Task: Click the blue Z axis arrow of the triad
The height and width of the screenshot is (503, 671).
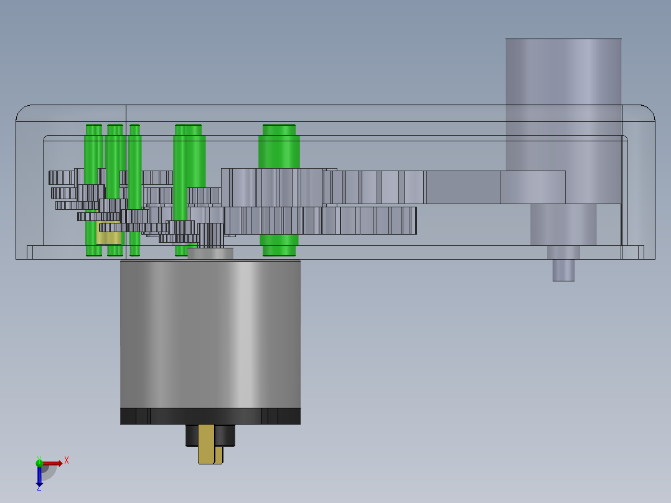Action: tap(39, 476)
